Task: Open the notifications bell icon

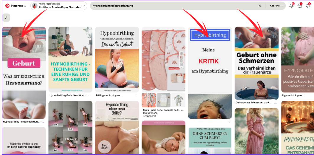Action: coord(292,6)
